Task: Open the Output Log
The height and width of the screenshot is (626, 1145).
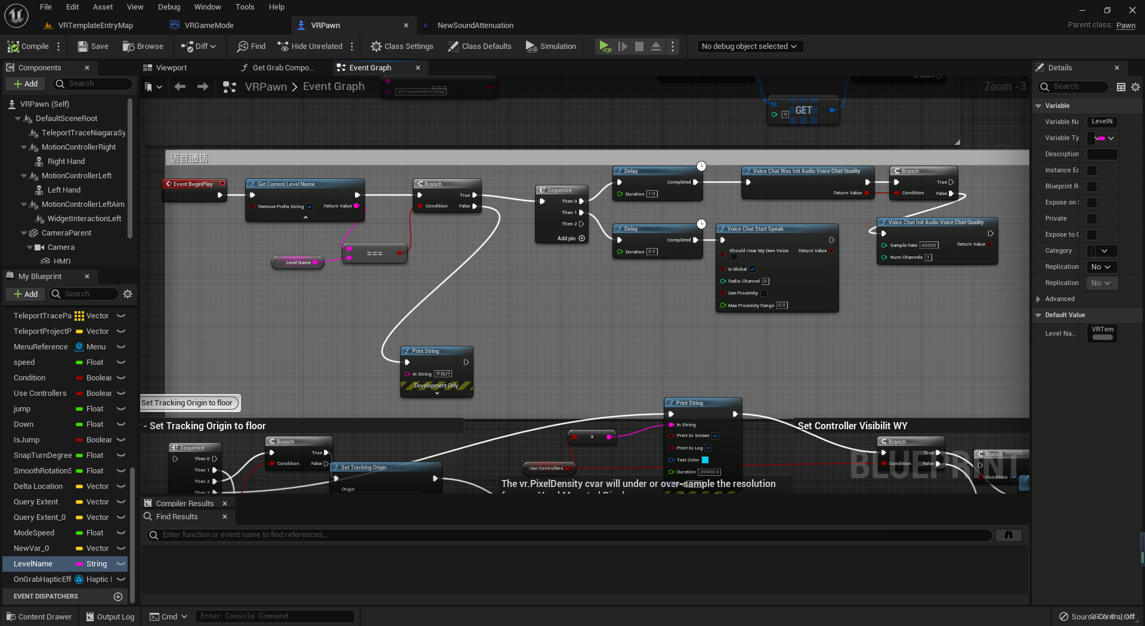Action: point(110,616)
